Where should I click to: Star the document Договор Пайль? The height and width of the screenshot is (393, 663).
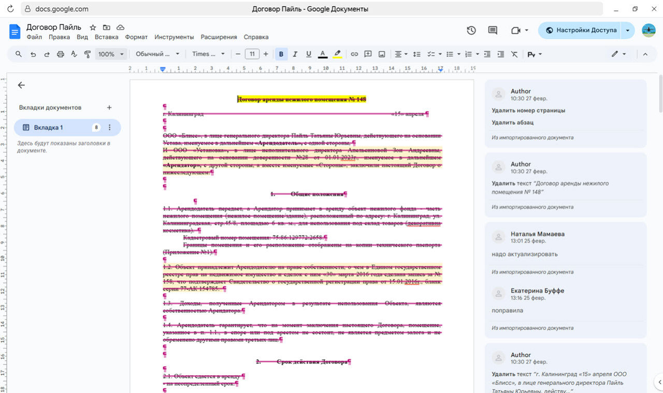[x=93, y=27]
